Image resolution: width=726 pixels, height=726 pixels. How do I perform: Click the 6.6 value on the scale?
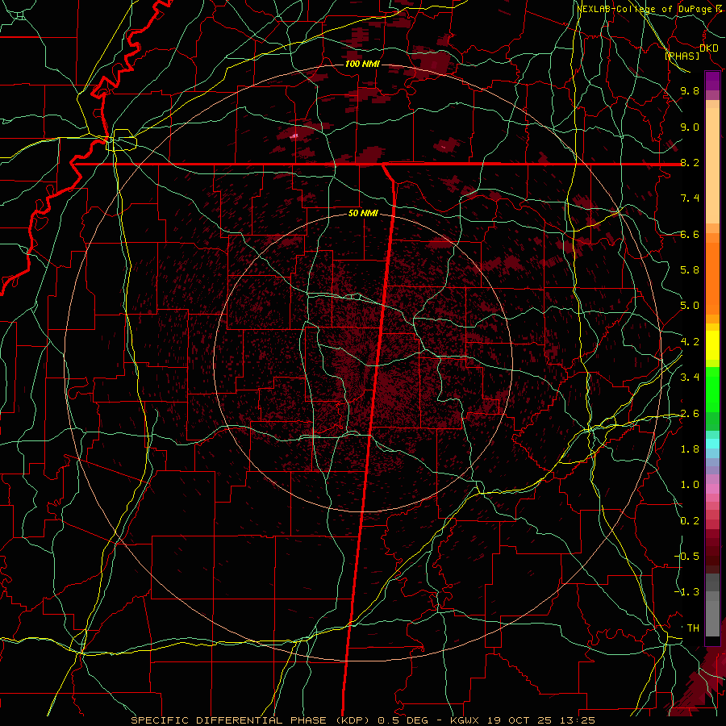[690, 235]
